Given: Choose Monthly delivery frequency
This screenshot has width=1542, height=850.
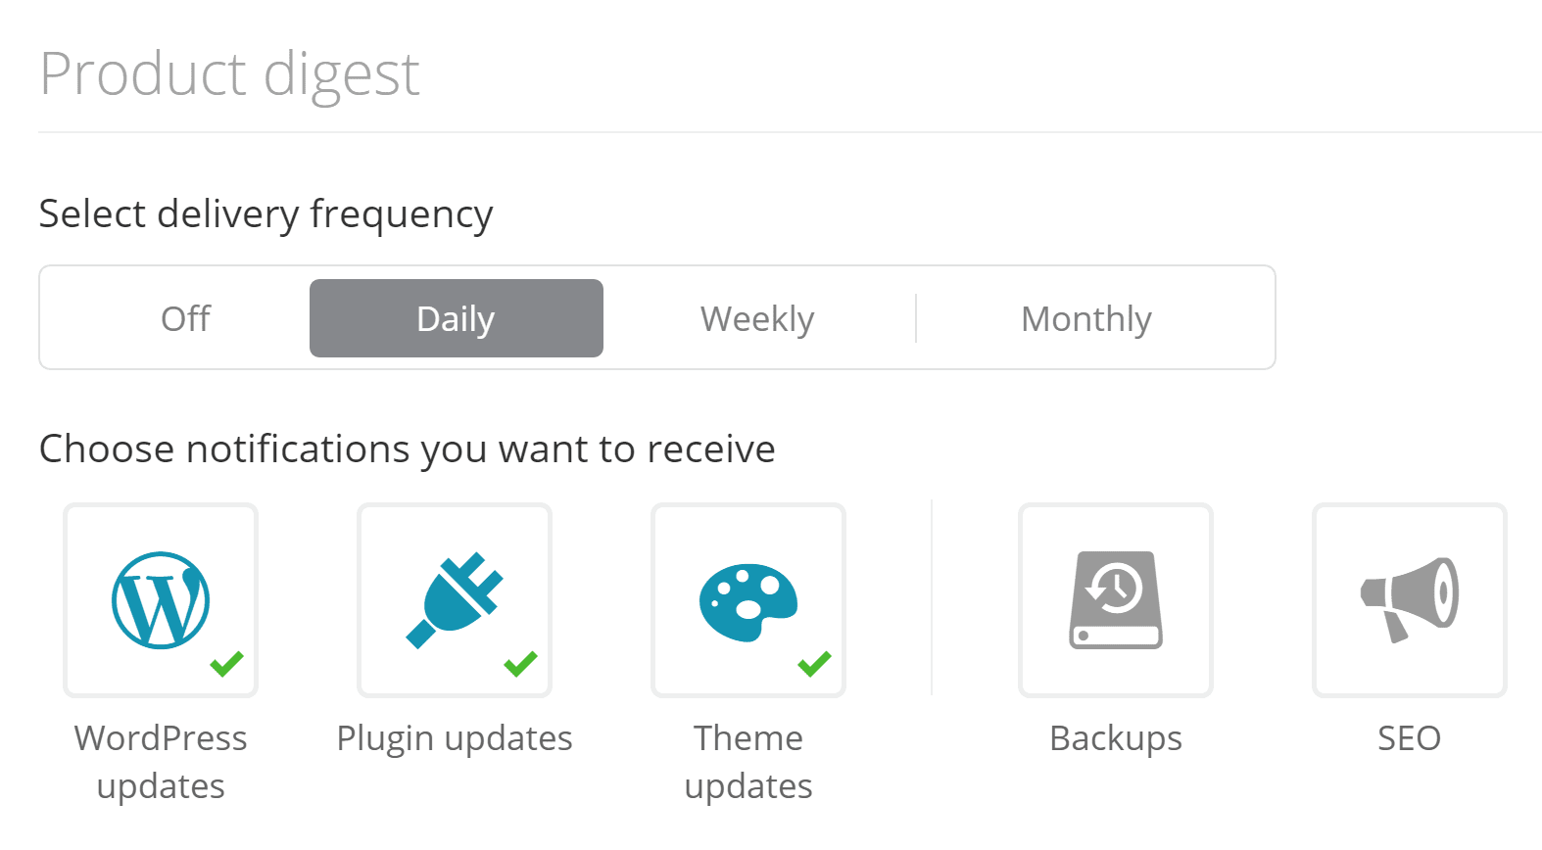Looking at the screenshot, I should coord(1085,318).
